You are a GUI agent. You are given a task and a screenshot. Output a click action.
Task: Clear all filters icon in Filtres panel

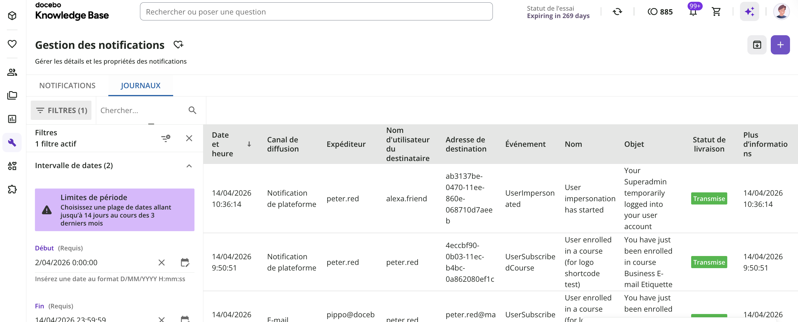(x=166, y=138)
